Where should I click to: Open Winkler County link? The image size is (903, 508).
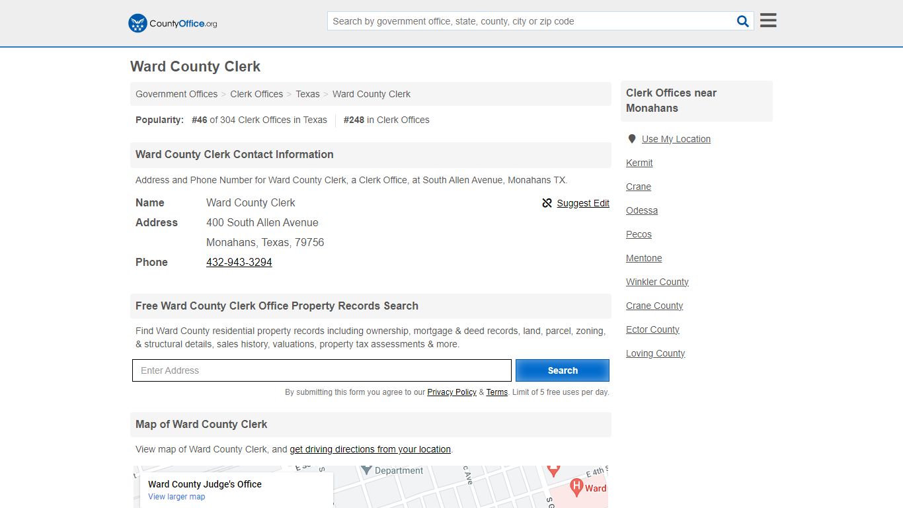[x=657, y=282]
